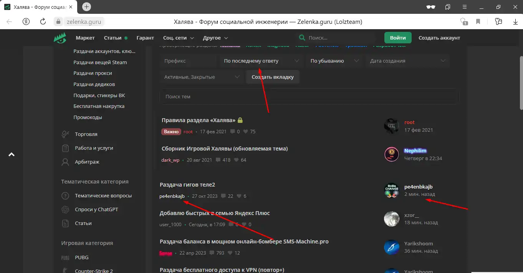523x273 pixels.
Task: Click the Статьи sidebar document icon
Action: [x=65, y=223]
